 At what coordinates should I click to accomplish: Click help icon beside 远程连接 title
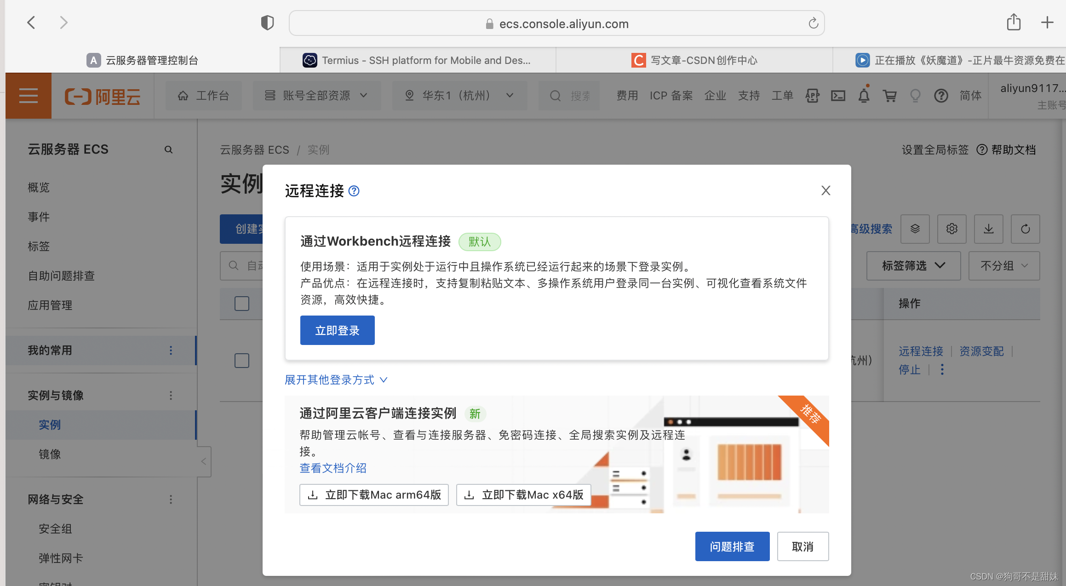point(354,191)
